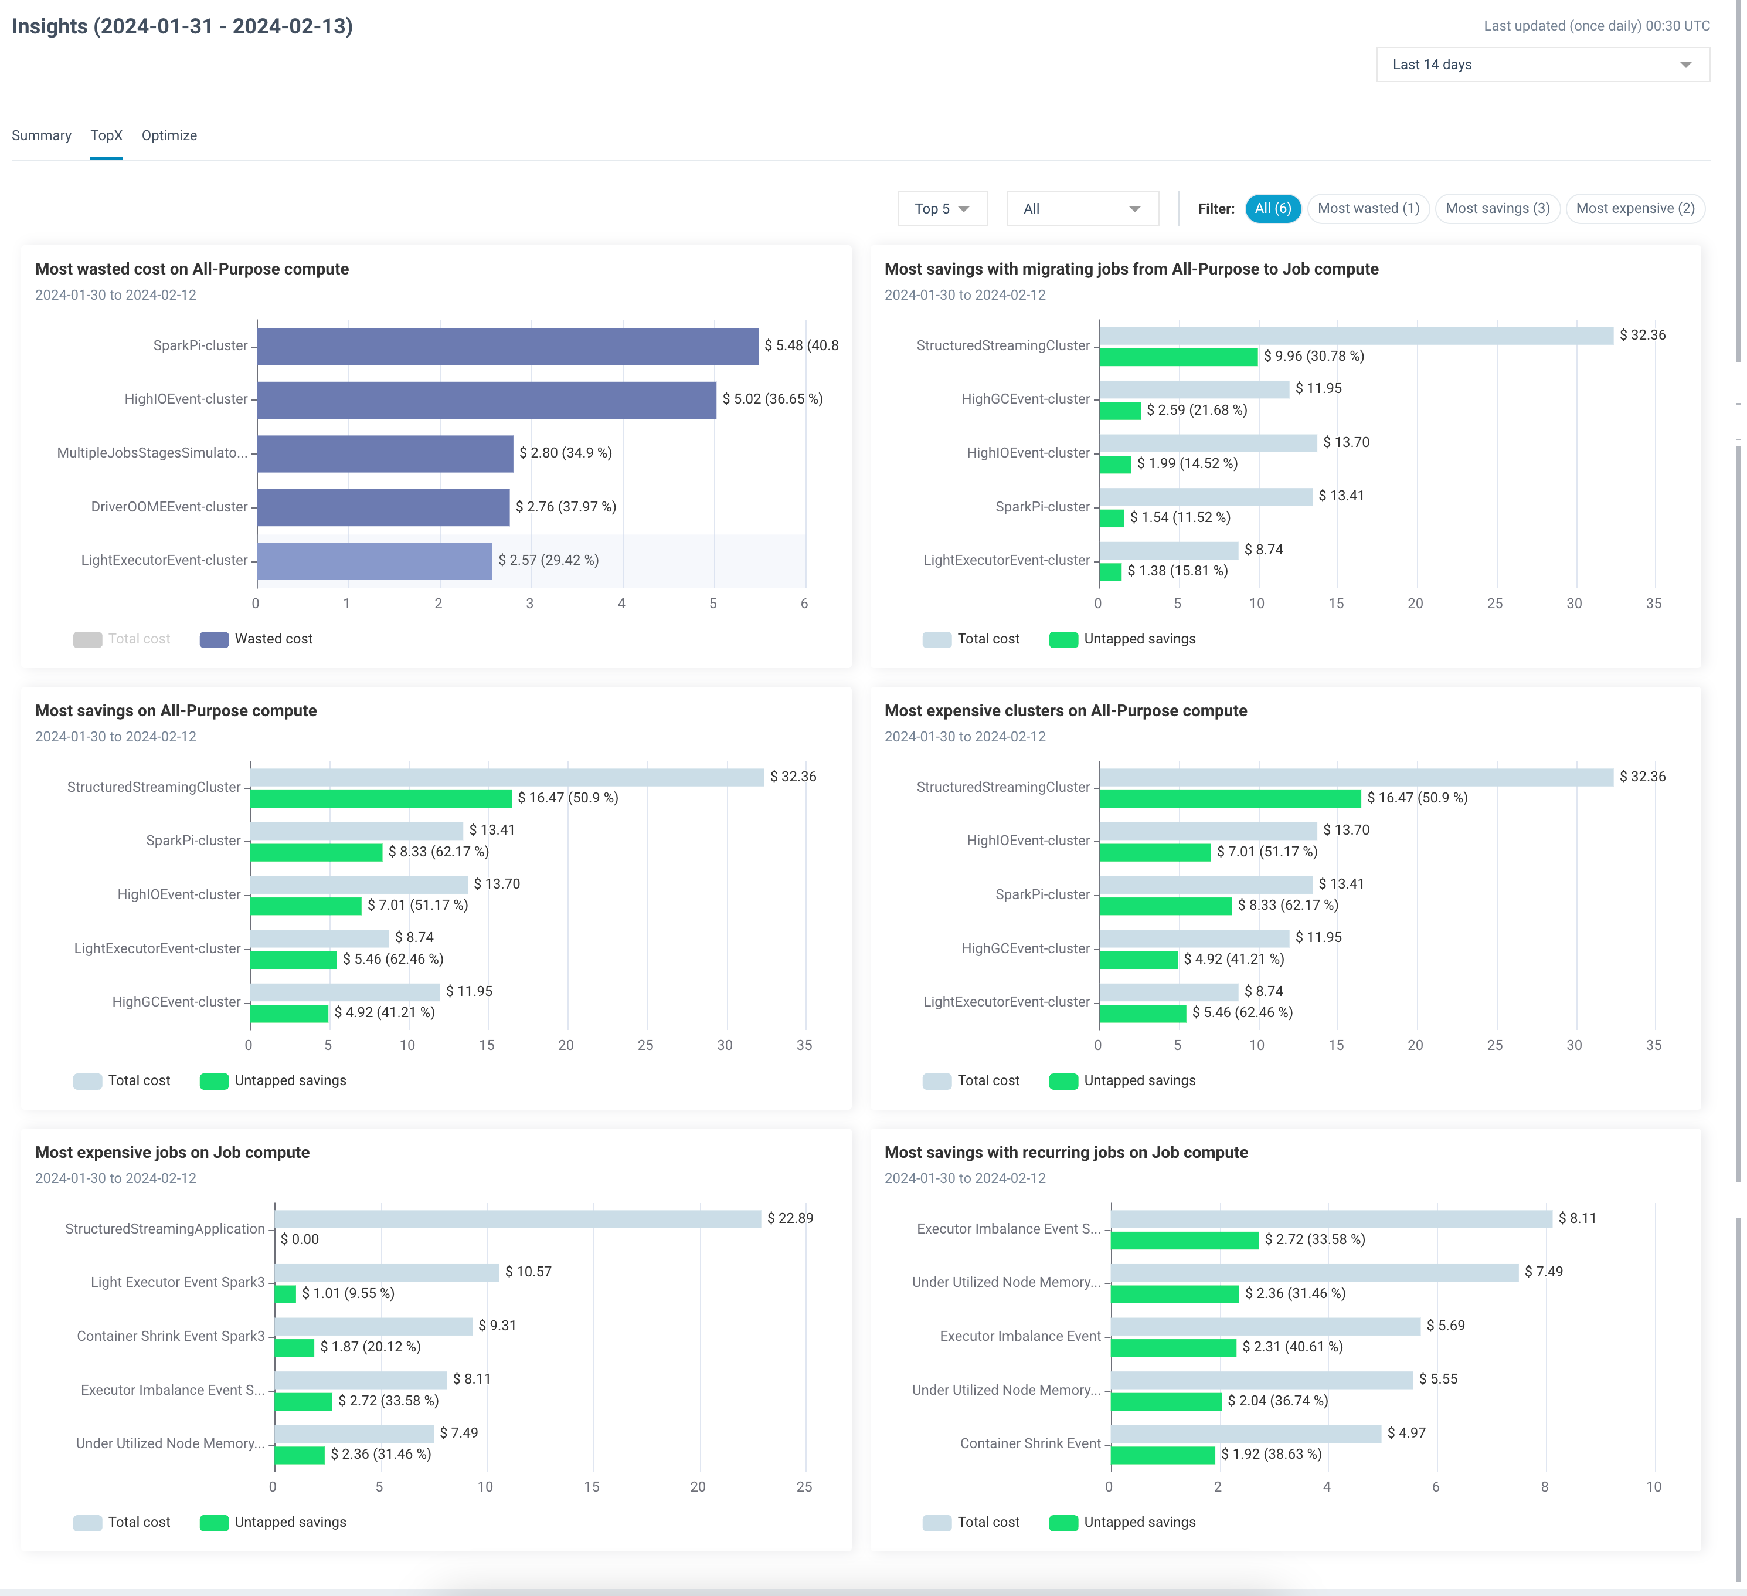Click the $2.31 (40.61 %) Executor Imbalance savings bar

[x=1174, y=1347]
